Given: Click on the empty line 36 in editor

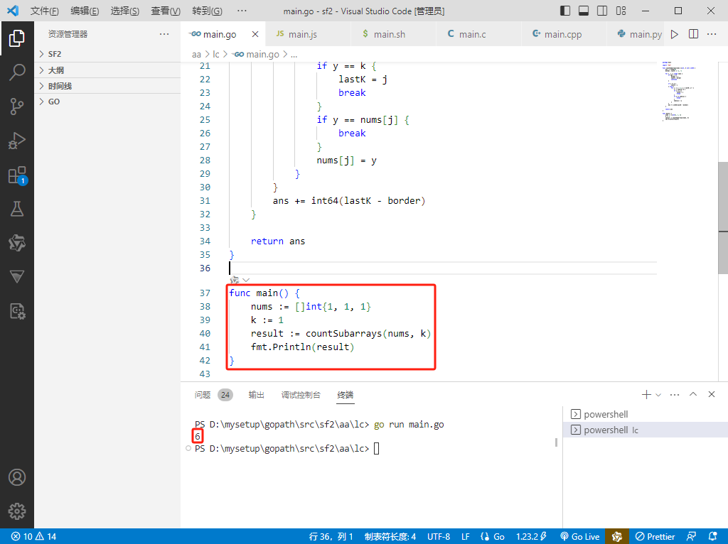Looking at the screenshot, I should tap(442, 268).
